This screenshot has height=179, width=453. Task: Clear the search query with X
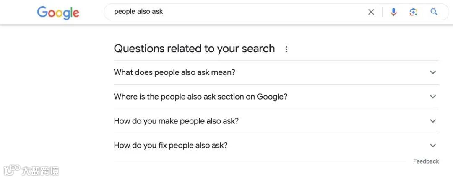point(371,12)
